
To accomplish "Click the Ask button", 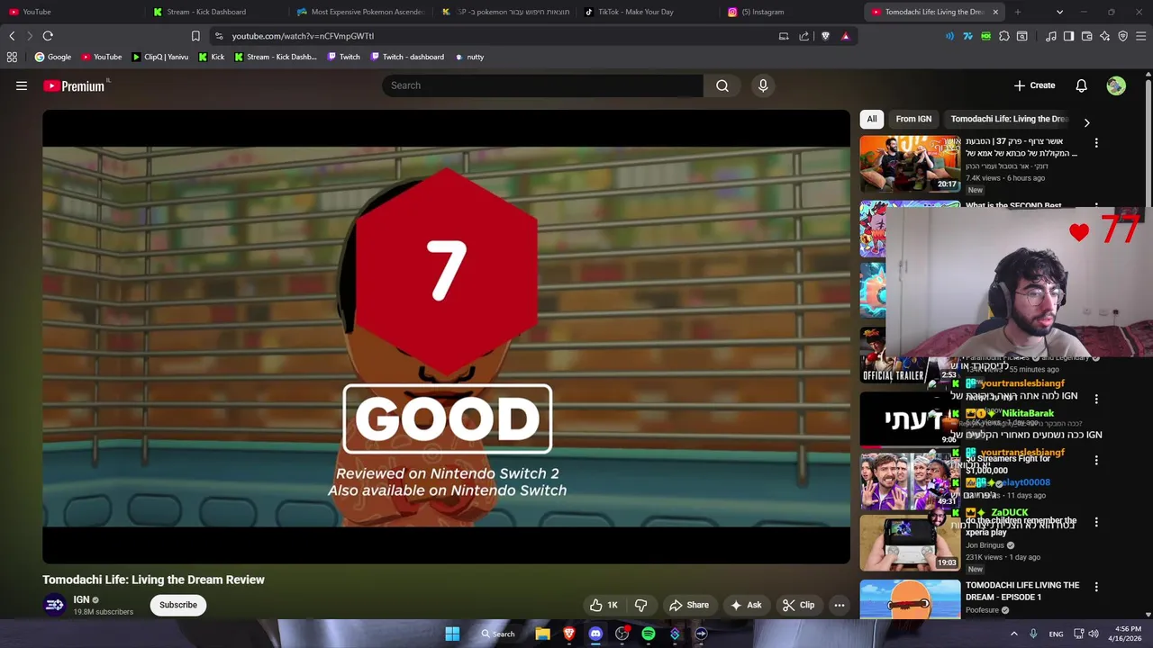I will click(746, 605).
